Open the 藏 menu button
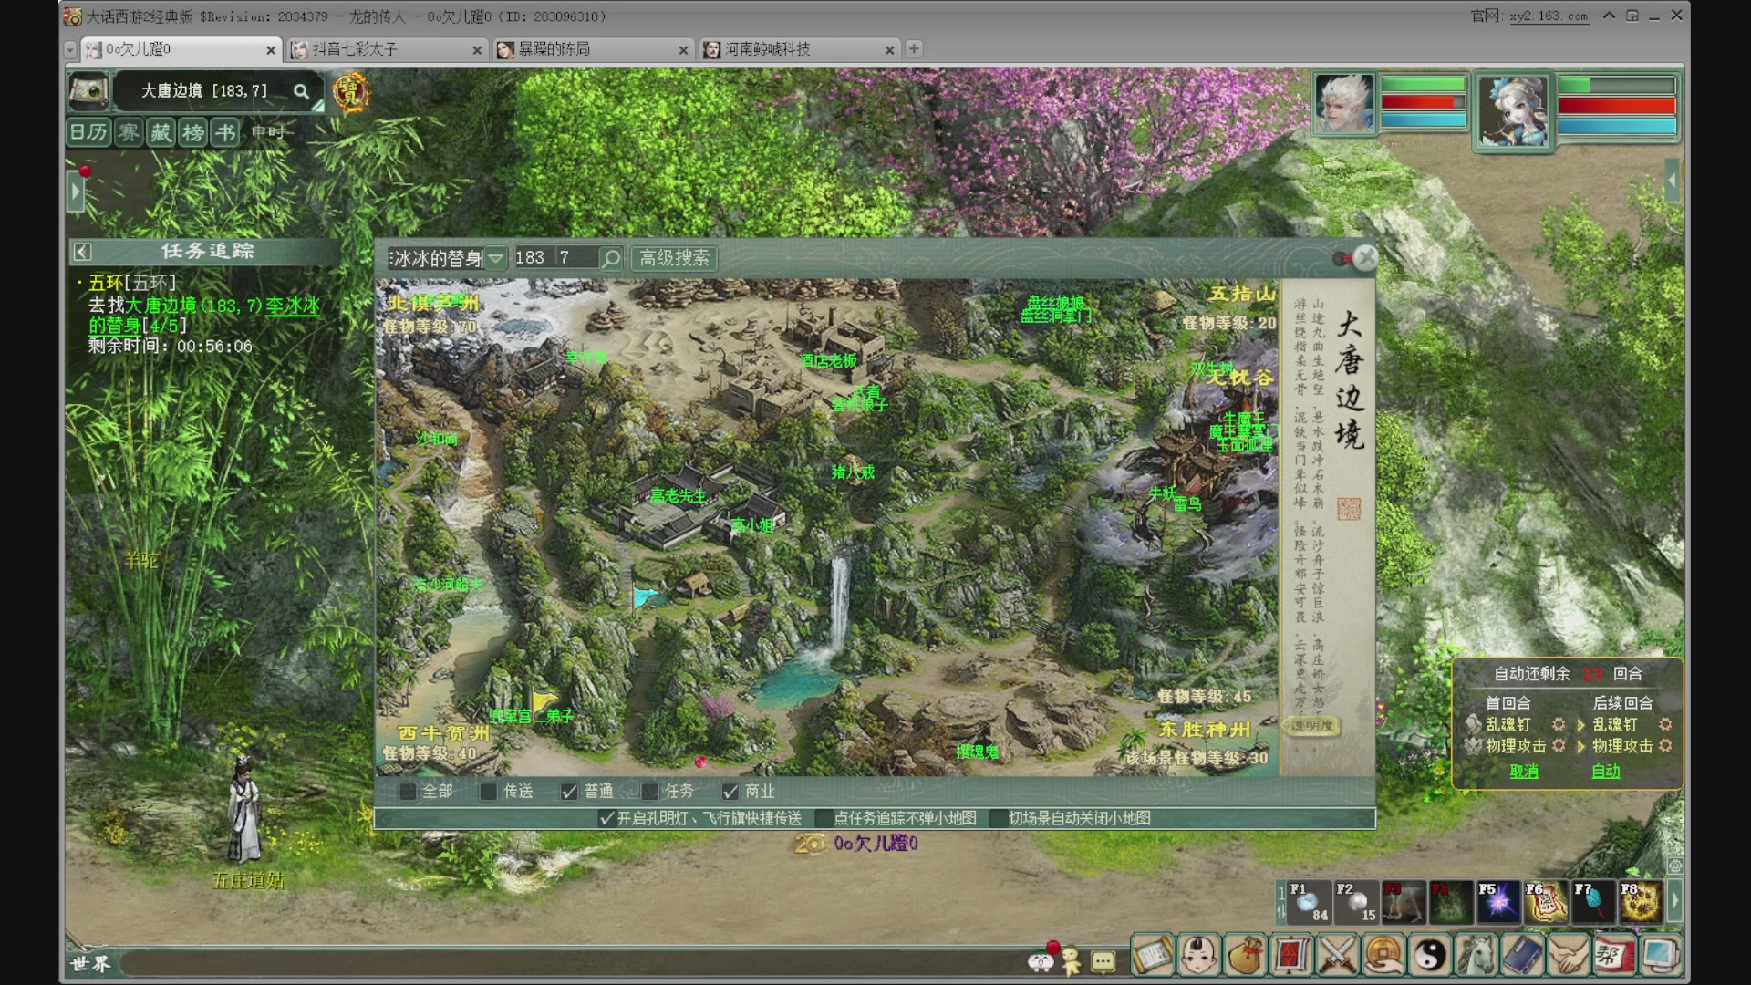The width and height of the screenshot is (1751, 985). coord(161,132)
